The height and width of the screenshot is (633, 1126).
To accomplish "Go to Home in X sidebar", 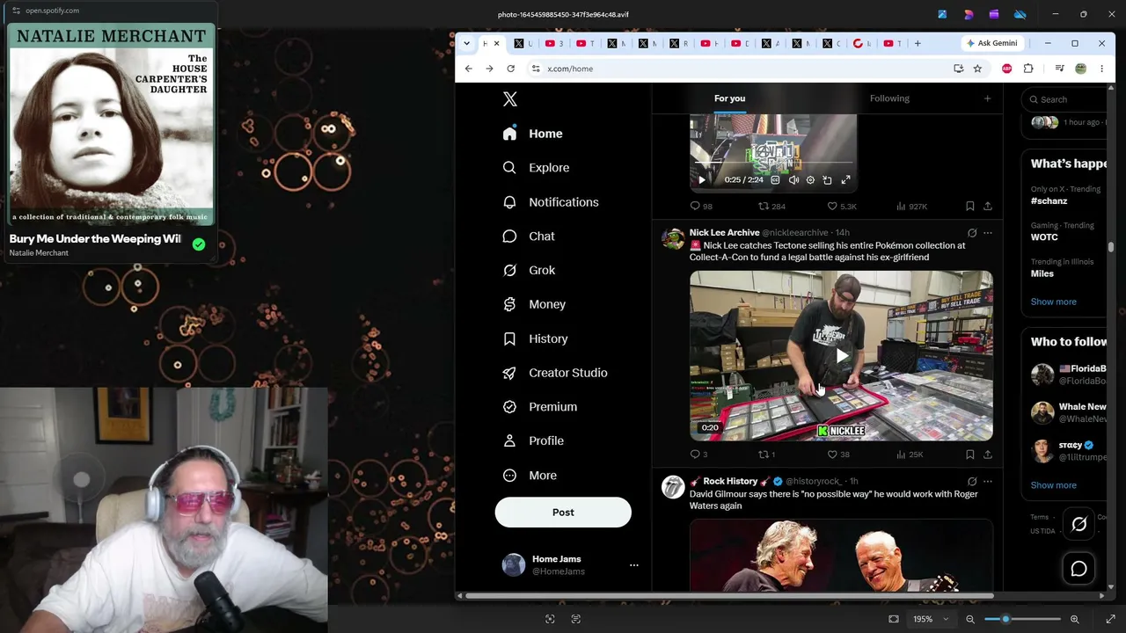I will click(533, 134).
